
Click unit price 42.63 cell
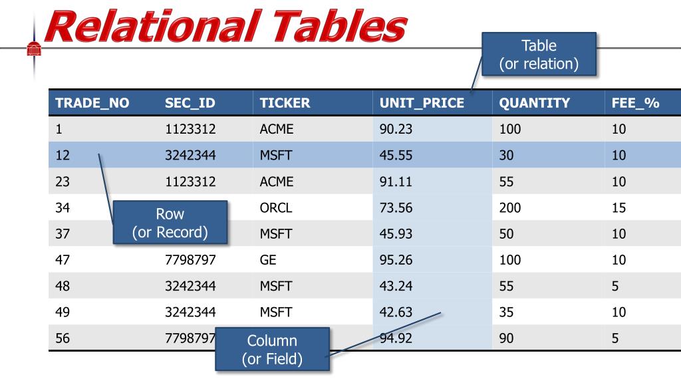[396, 312]
